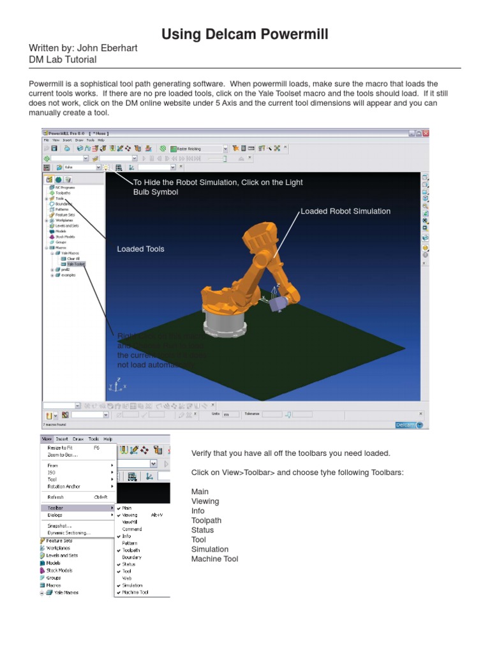
Task: Choose Snapshot from View menu
Action: click(78, 525)
